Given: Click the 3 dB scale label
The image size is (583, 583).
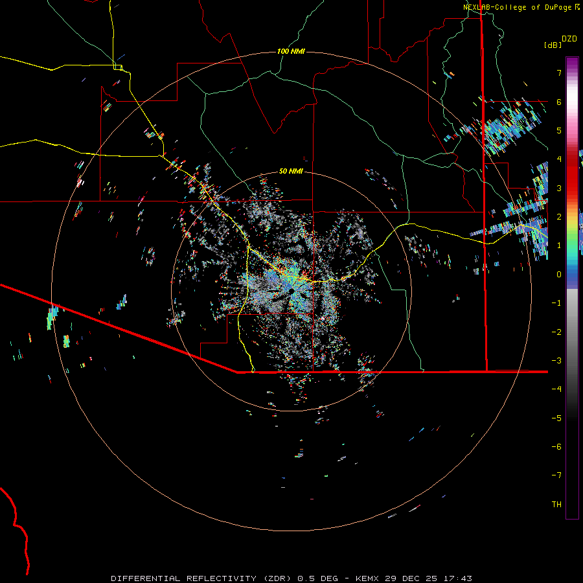Looking at the screenshot, I should [x=559, y=188].
